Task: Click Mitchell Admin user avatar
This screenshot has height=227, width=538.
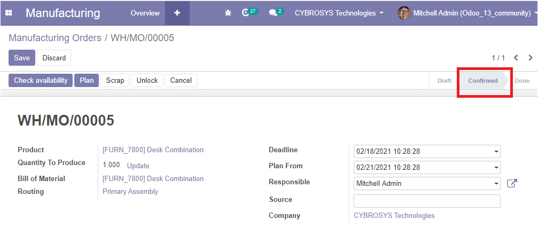Action: pyautogui.click(x=404, y=13)
